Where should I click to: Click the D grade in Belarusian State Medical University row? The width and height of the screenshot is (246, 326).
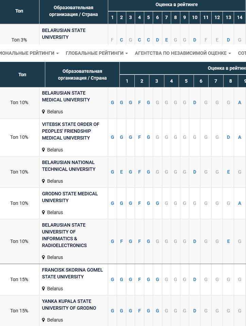click(195, 102)
